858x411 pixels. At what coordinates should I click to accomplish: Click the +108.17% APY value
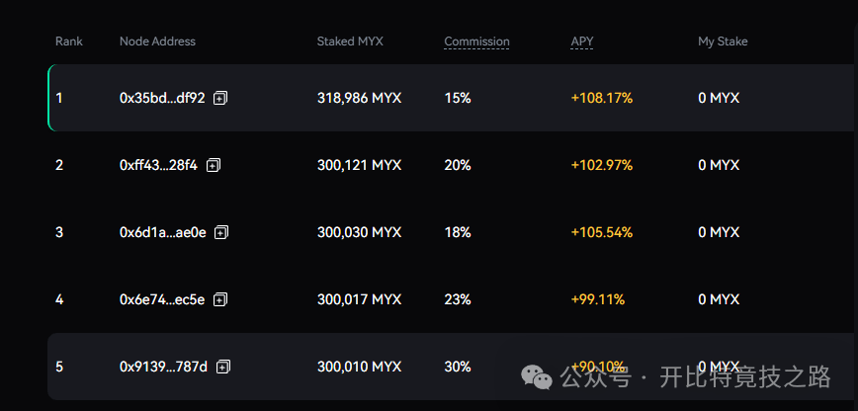point(601,98)
